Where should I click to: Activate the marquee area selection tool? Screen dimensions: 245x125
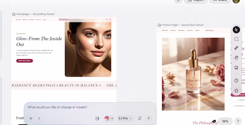236,39
